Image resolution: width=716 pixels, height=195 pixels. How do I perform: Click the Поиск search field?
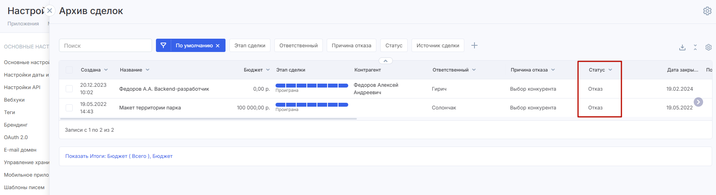[106, 45]
